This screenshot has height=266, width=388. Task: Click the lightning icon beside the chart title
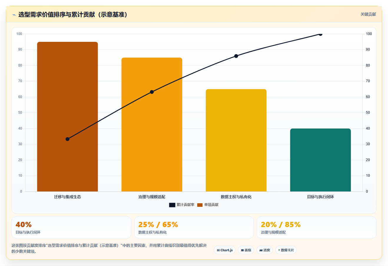14,15
